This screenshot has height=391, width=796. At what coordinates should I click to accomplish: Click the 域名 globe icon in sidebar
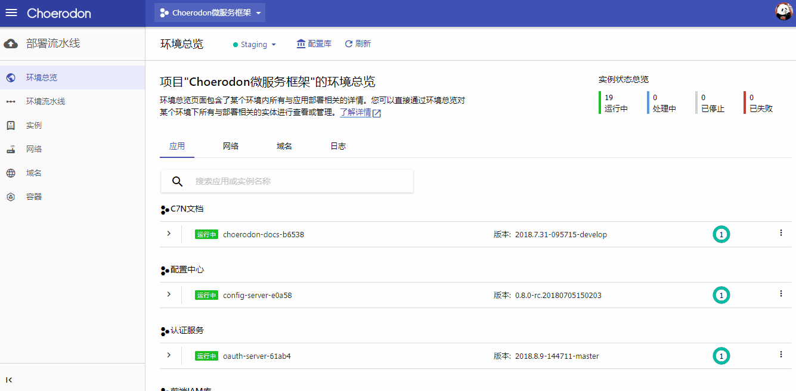11,173
